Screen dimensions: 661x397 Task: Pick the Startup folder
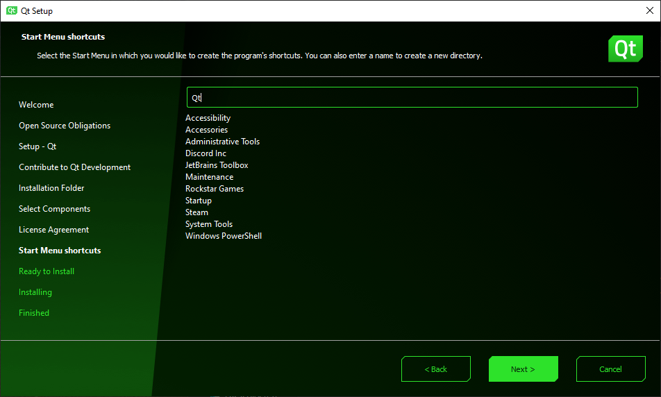pyautogui.click(x=199, y=201)
